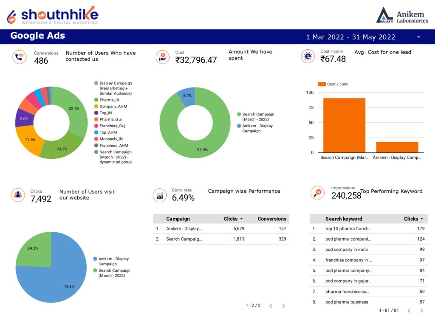Click Pharma_IN legend swatch

pyautogui.click(x=96, y=100)
